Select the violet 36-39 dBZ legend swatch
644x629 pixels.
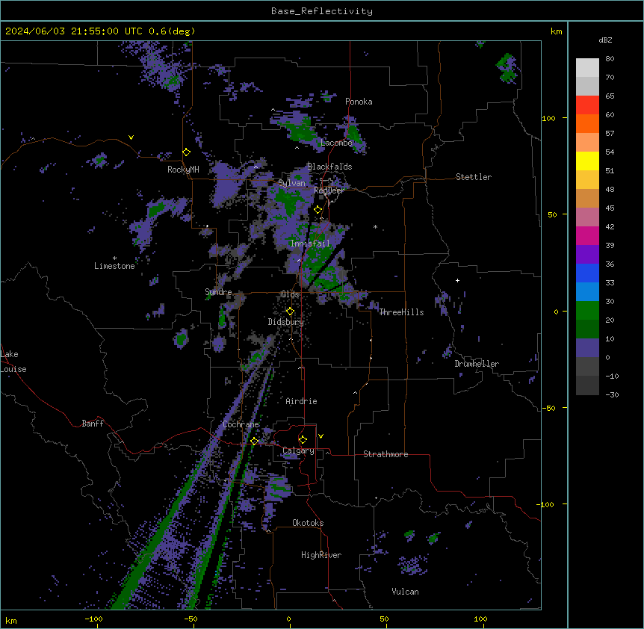coord(587,255)
